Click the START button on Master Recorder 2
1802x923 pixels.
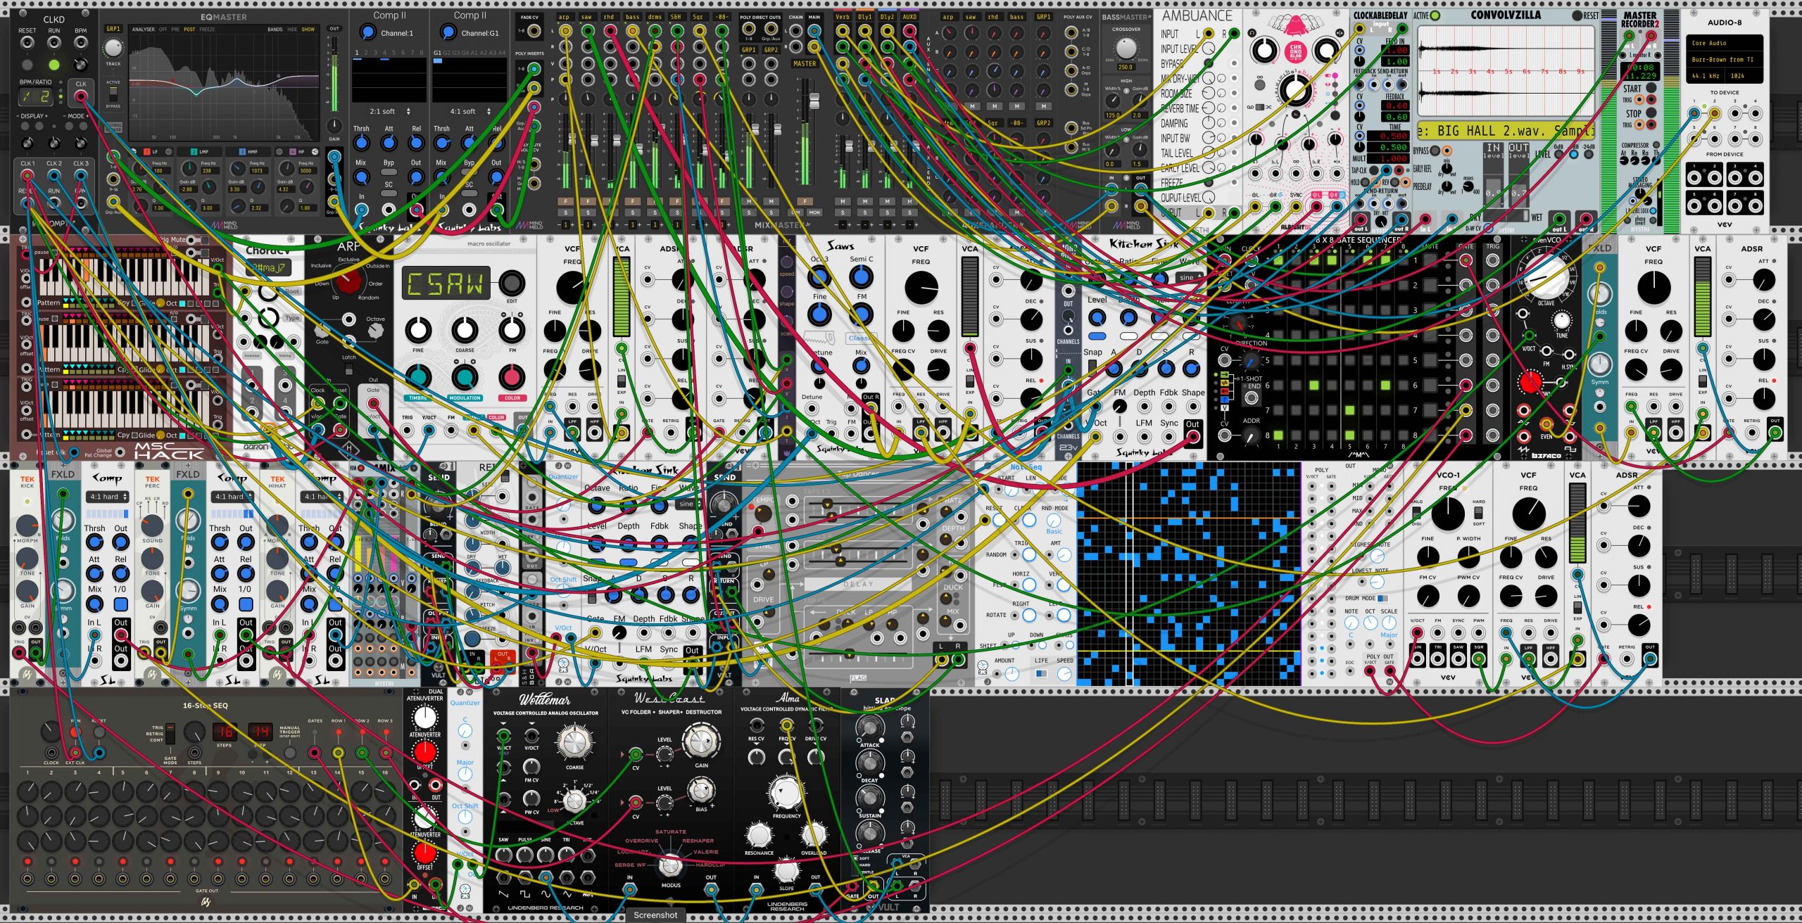click(x=1651, y=89)
